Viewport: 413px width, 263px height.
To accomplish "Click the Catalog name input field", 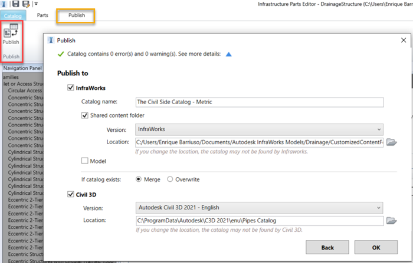I will (x=260, y=102).
